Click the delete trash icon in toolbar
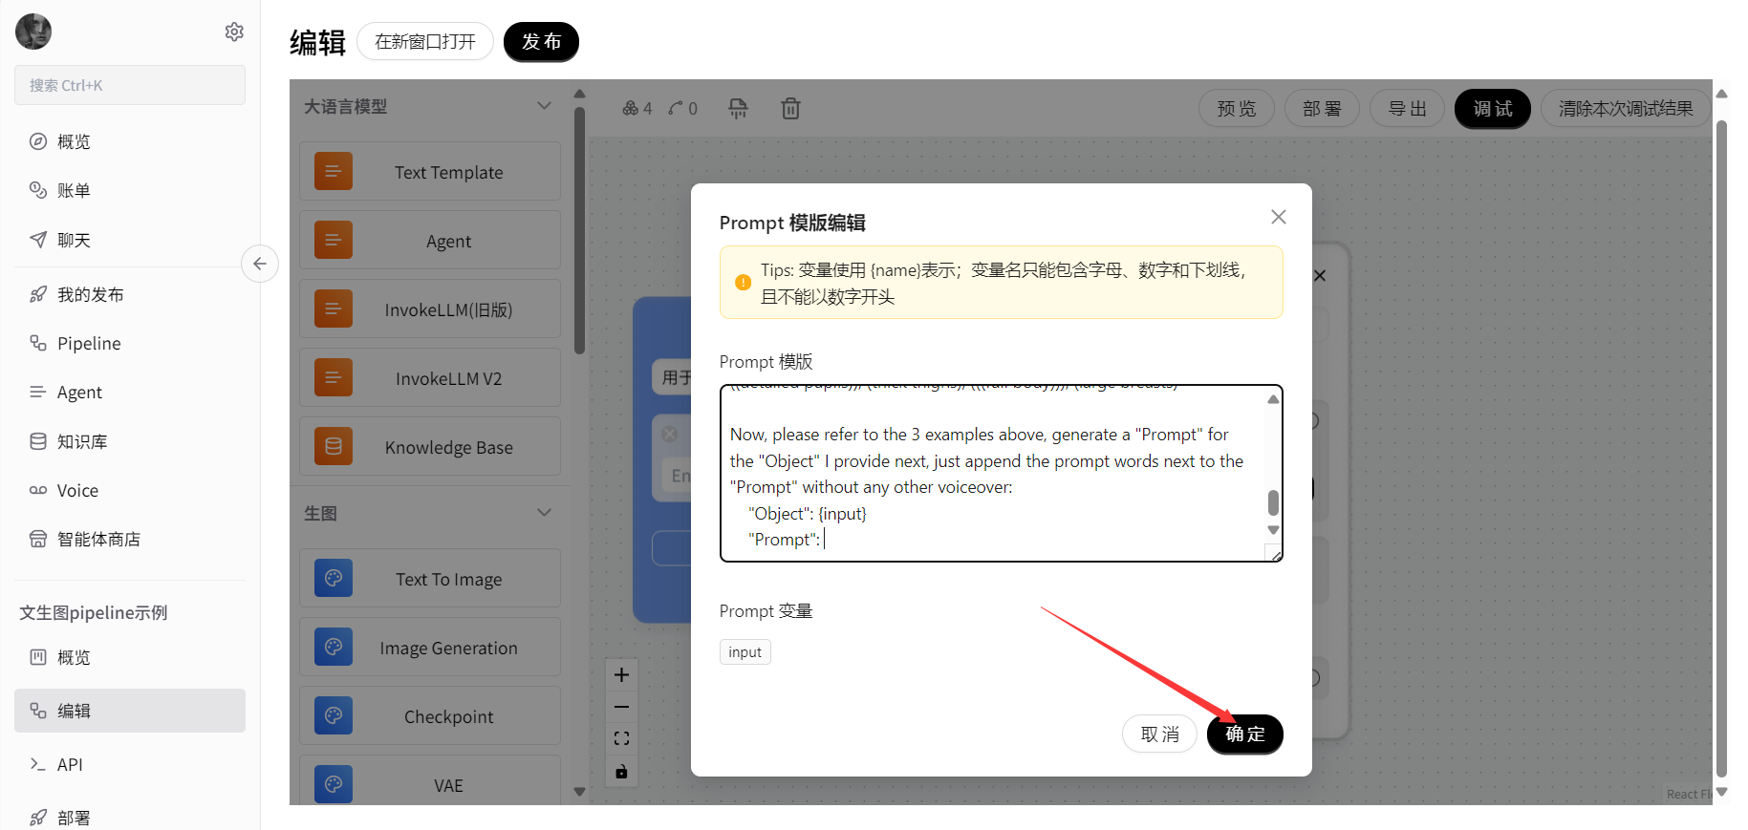This screenshot has height=830, width=1748. pyautogui.click(x=790, y=109)
